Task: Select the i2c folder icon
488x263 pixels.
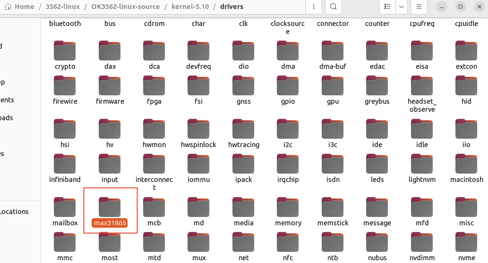Action: coord(288,129)
